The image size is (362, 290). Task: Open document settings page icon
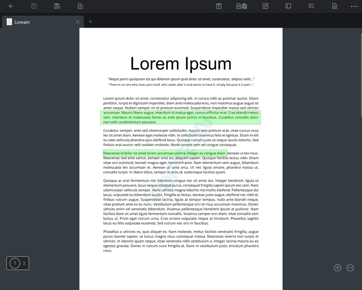(x=334, y=6)
